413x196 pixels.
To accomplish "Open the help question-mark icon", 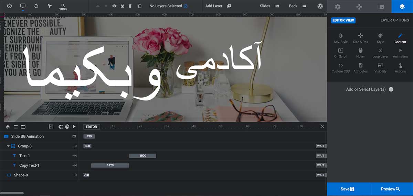I will point(9,6).
